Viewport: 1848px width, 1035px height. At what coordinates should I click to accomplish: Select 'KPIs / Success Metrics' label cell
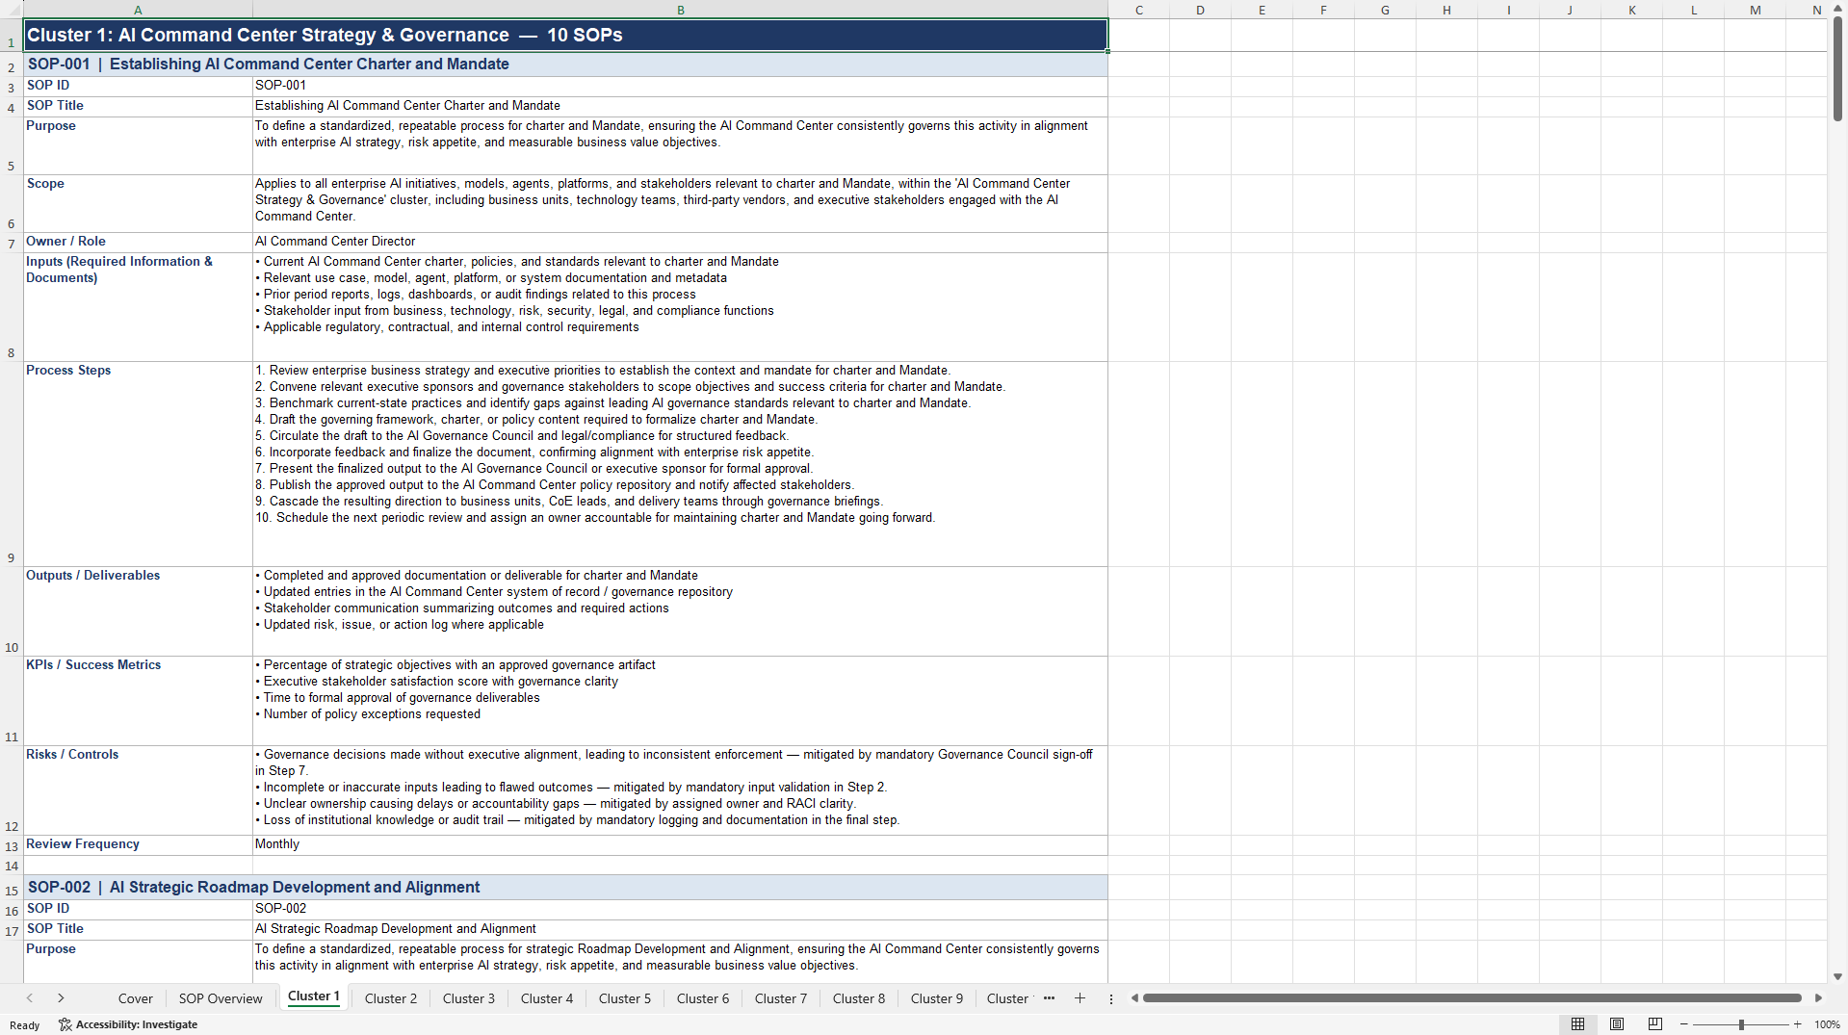[138, 701]
